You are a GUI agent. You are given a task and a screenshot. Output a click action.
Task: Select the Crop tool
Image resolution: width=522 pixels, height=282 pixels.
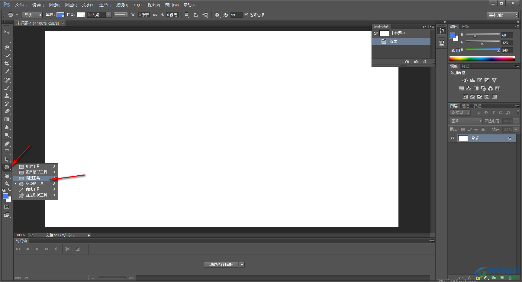tap(7, 64)
